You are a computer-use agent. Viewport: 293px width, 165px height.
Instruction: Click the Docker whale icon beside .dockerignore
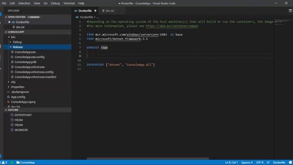click(x=8, y=92)
